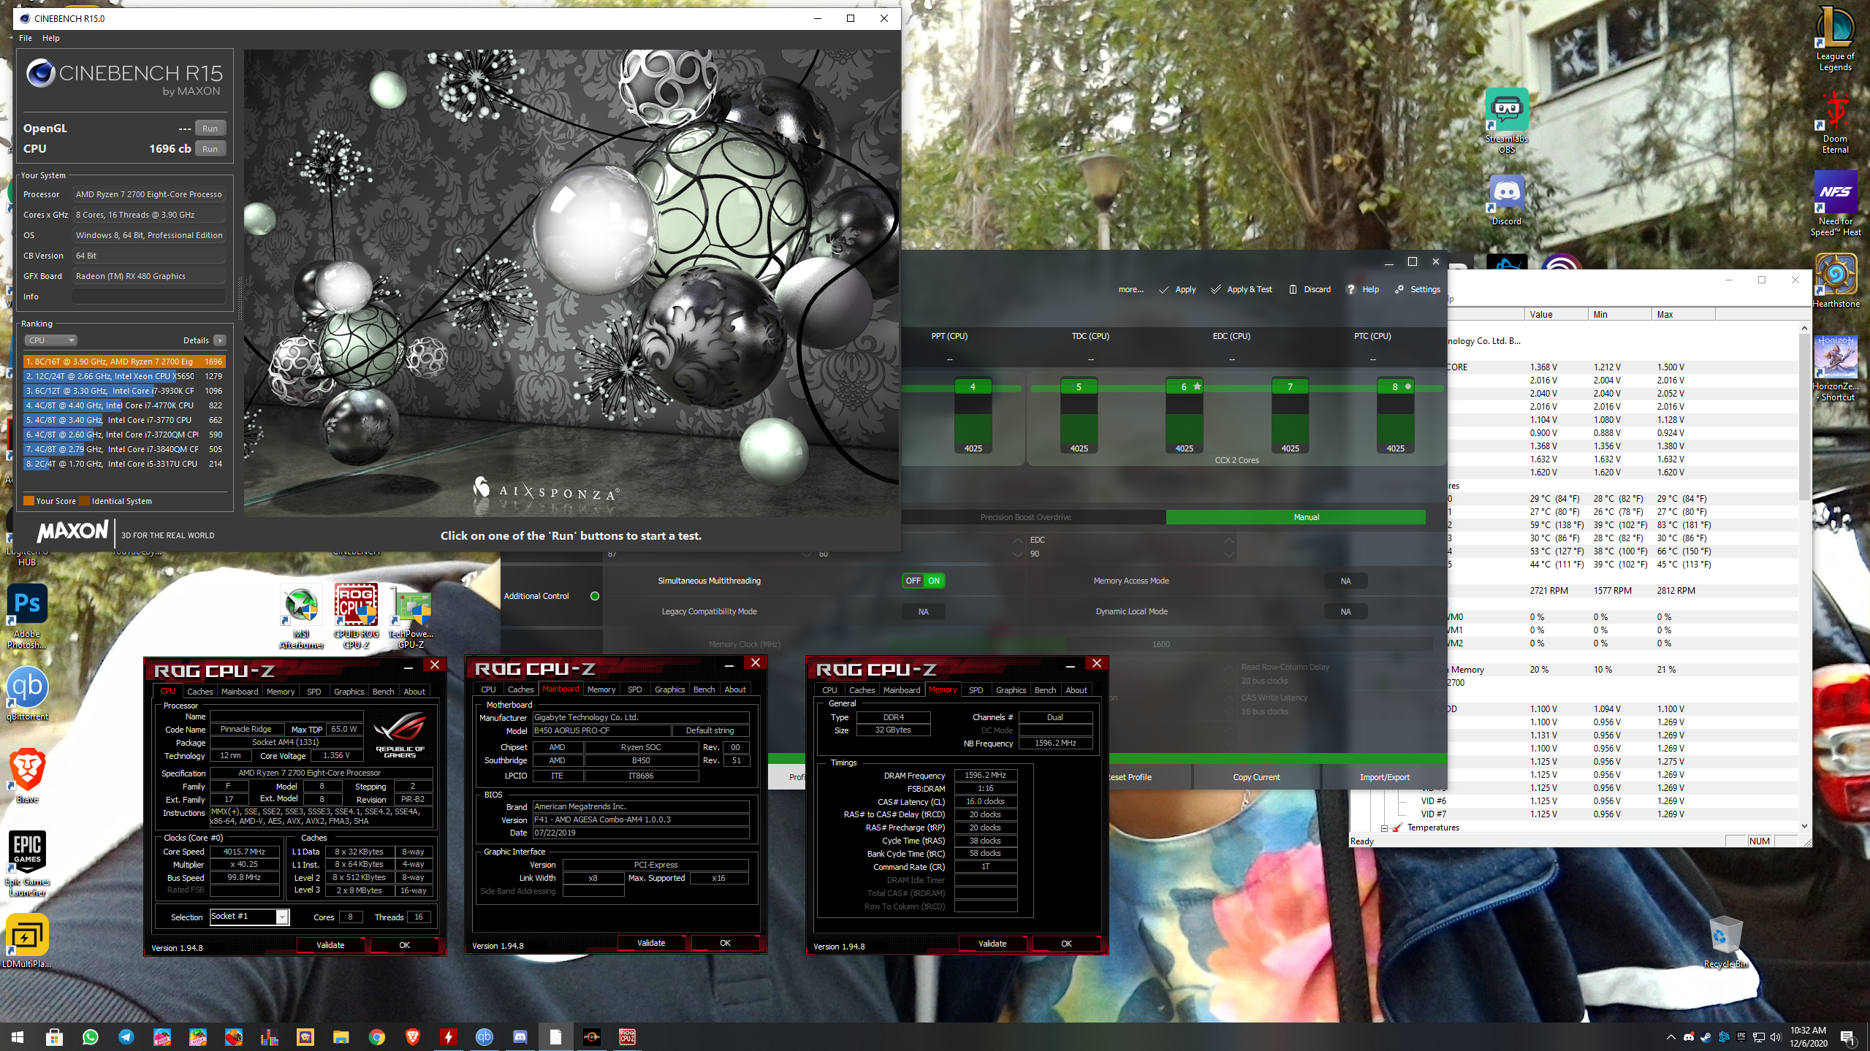Viewport: 1870px width, 1051px height.
Task: Run the Cinebench CPU test
Action: pyautogui.click(x=210, y=149)
